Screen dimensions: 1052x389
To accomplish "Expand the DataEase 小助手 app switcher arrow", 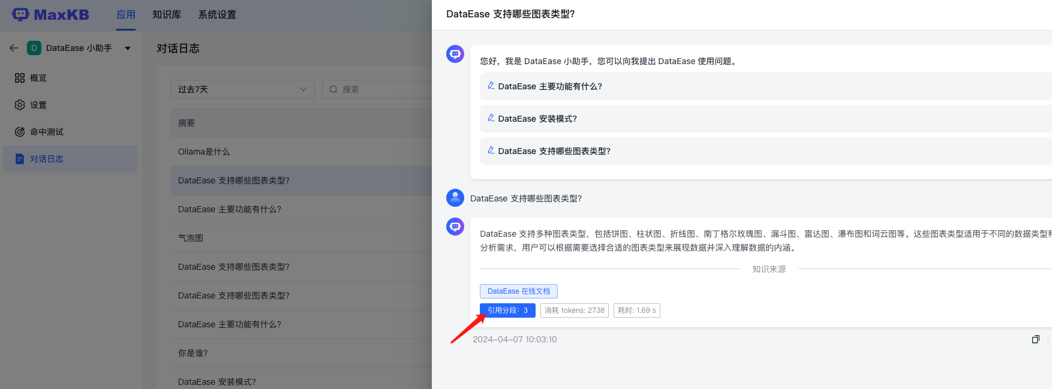I will [128, 48].
